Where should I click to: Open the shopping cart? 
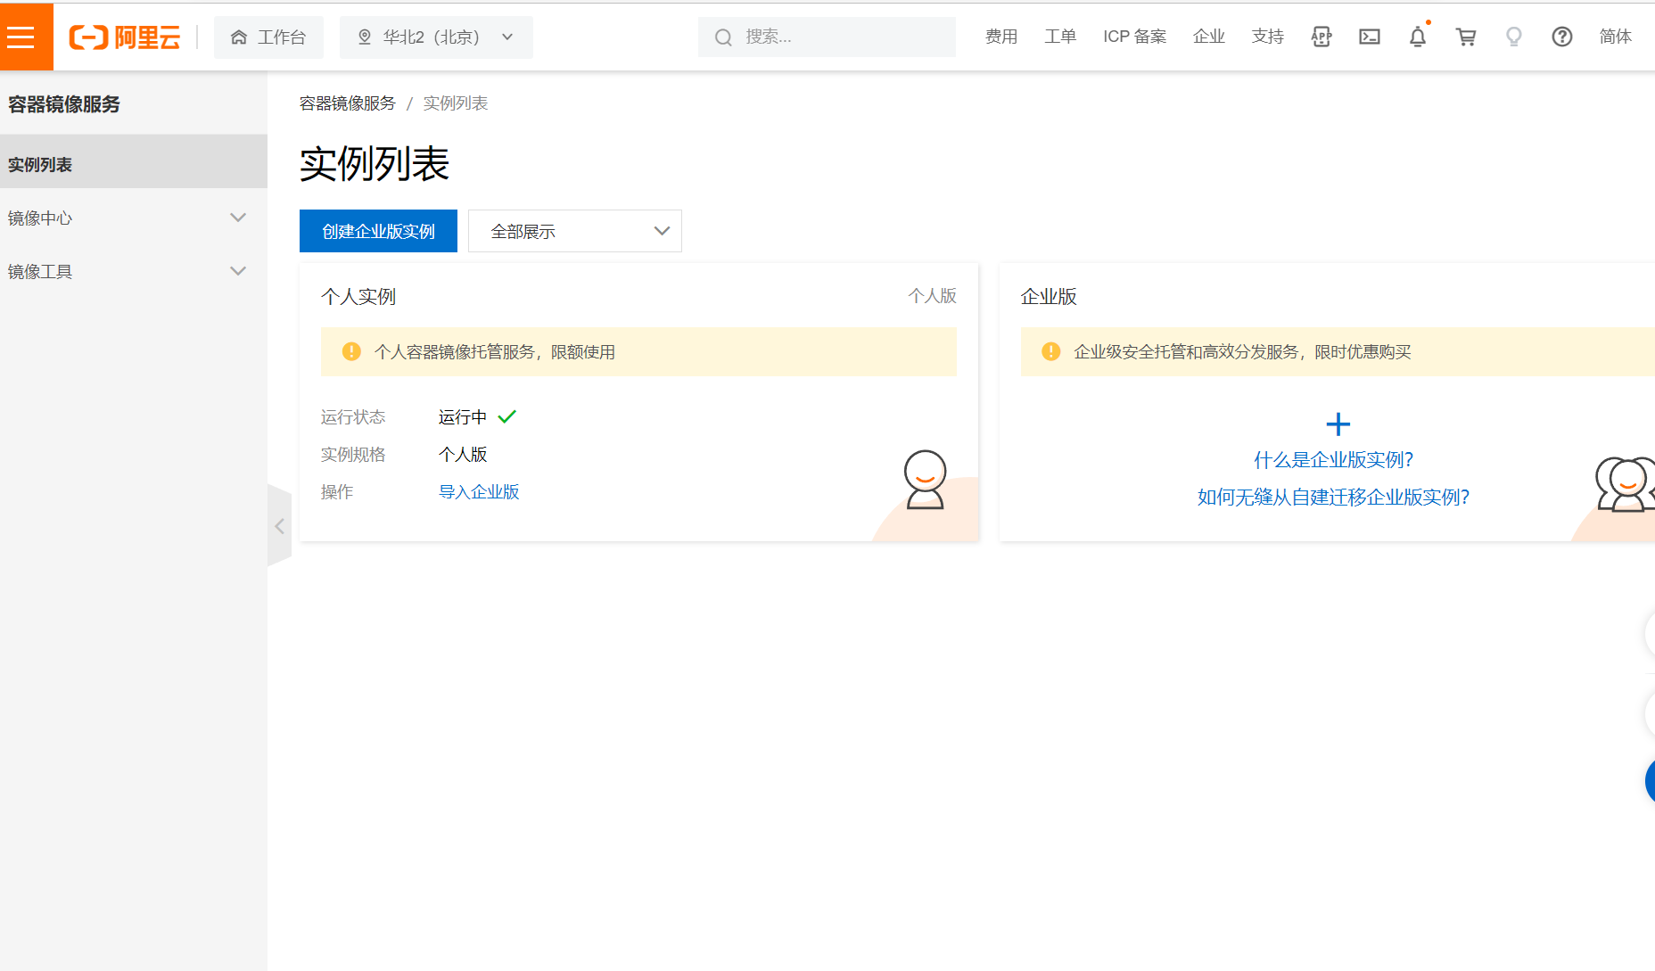[x=1466, y=37]
